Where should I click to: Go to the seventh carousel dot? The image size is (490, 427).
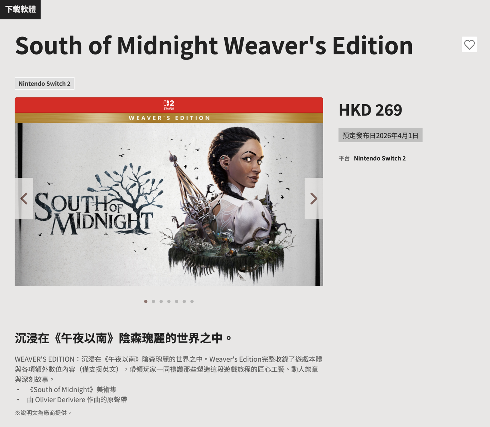(192, 301)
